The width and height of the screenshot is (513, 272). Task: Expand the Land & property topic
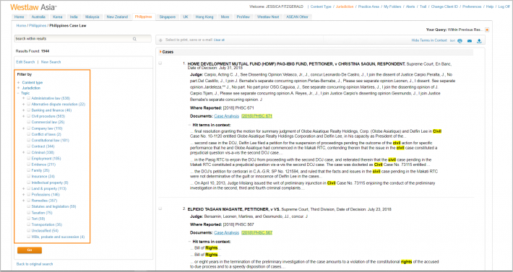pyautogui.click(x=24, y=189)
